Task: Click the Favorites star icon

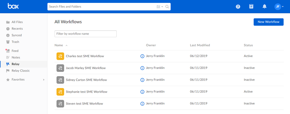Action: tap(8, 80)
